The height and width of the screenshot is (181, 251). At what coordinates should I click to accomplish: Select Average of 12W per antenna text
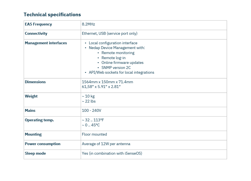pyautogui.click(x=106, y=144)
